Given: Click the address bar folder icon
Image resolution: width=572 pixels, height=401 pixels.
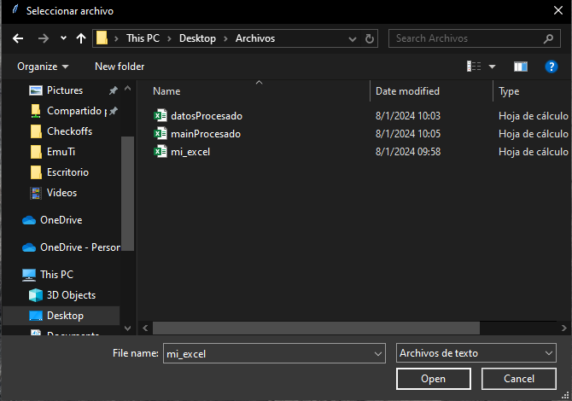Looking at the screenshot, I should [x=102, y=38].
